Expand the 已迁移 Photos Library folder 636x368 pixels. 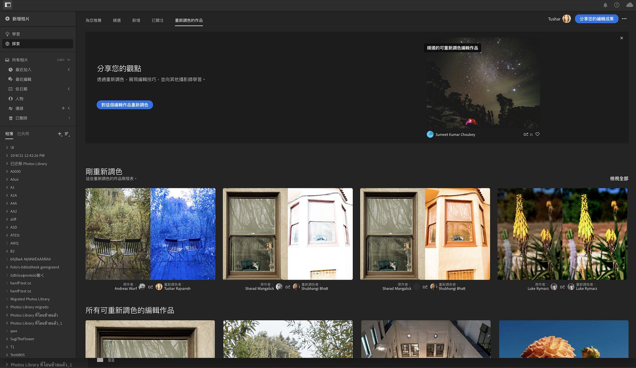(7, 164)
